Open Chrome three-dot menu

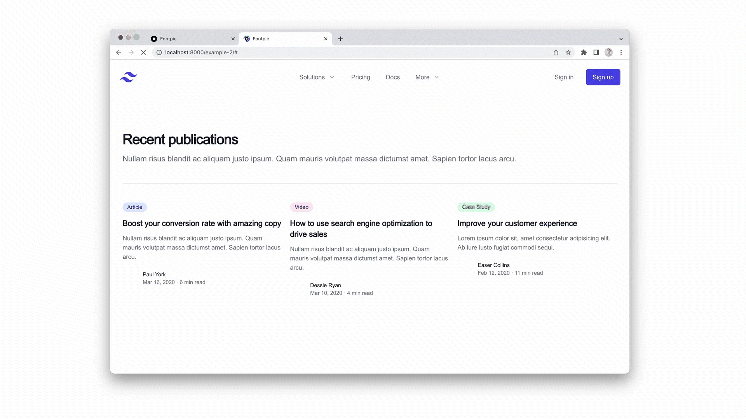621,52
